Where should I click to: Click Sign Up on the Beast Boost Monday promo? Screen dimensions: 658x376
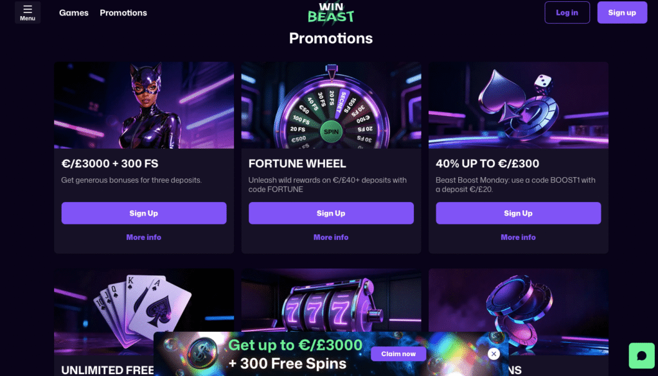518,212
